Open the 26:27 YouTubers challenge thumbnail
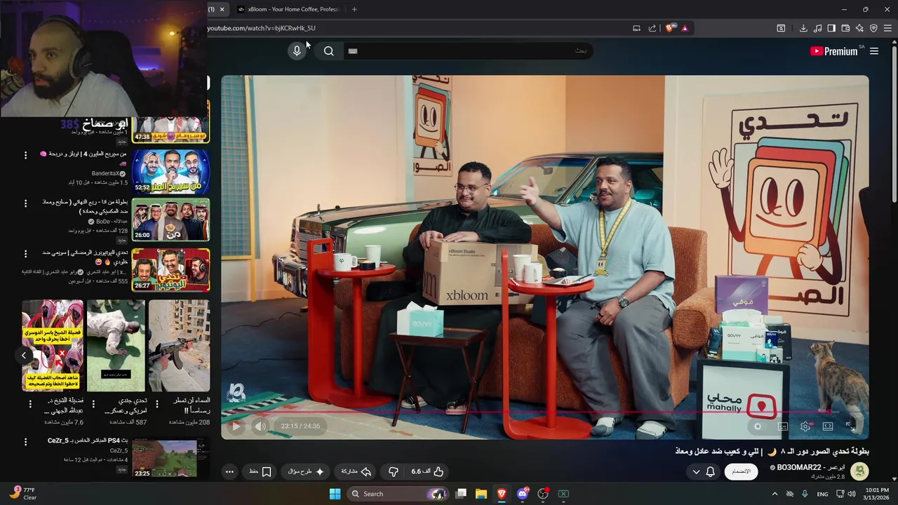This screenshot has height=505, width=898. pos(171,269)
